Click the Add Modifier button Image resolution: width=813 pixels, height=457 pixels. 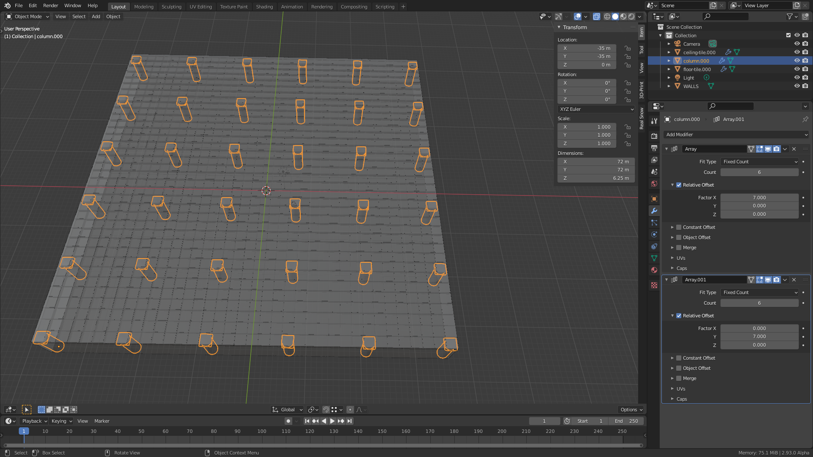tap(736, 135)
